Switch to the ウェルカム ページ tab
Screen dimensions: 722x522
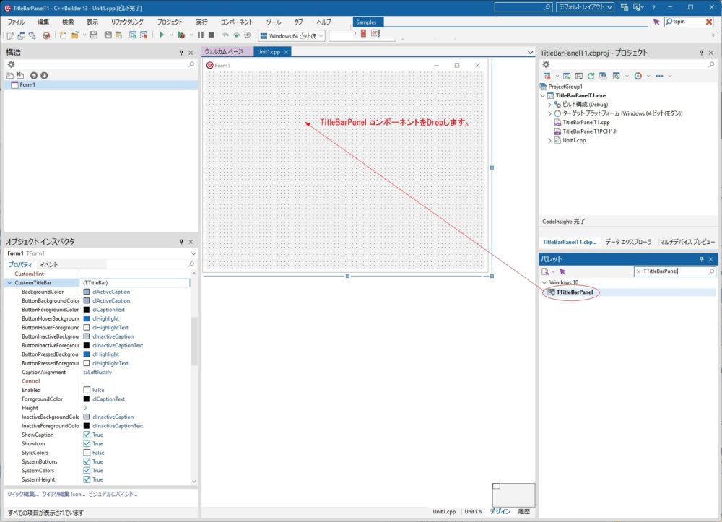coord(224,52)
